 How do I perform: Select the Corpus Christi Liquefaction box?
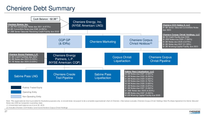(122, 59)
